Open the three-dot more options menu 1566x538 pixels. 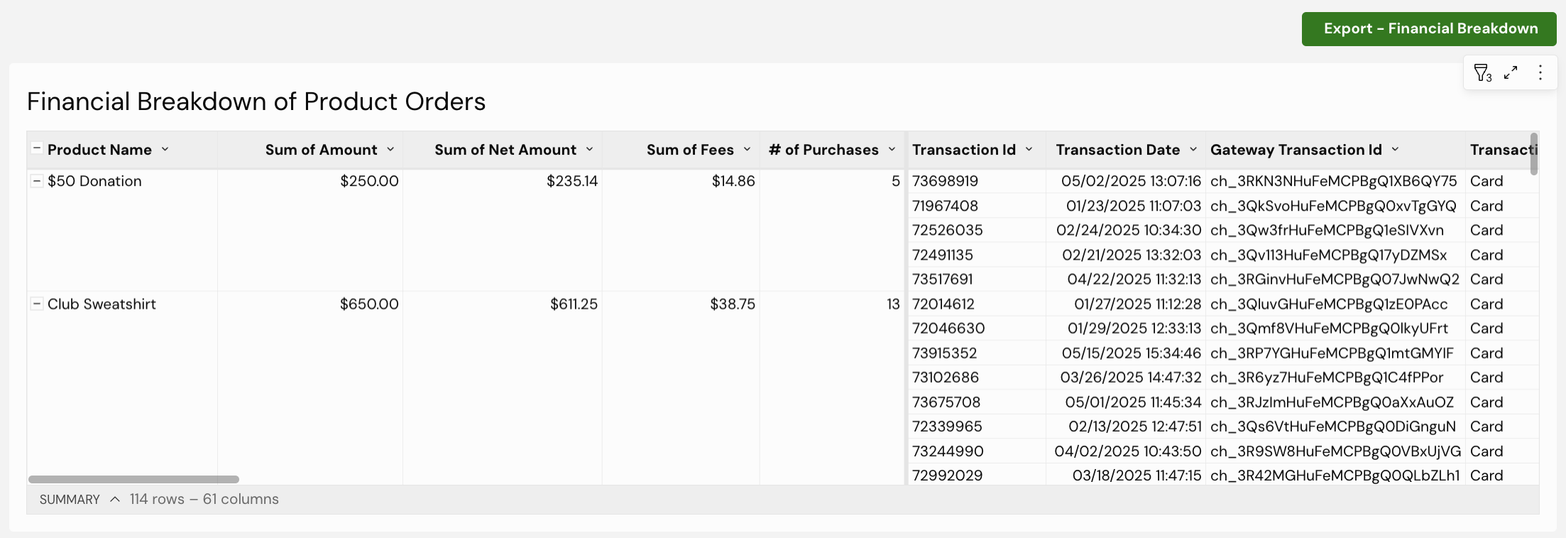tap(1540, 72)
